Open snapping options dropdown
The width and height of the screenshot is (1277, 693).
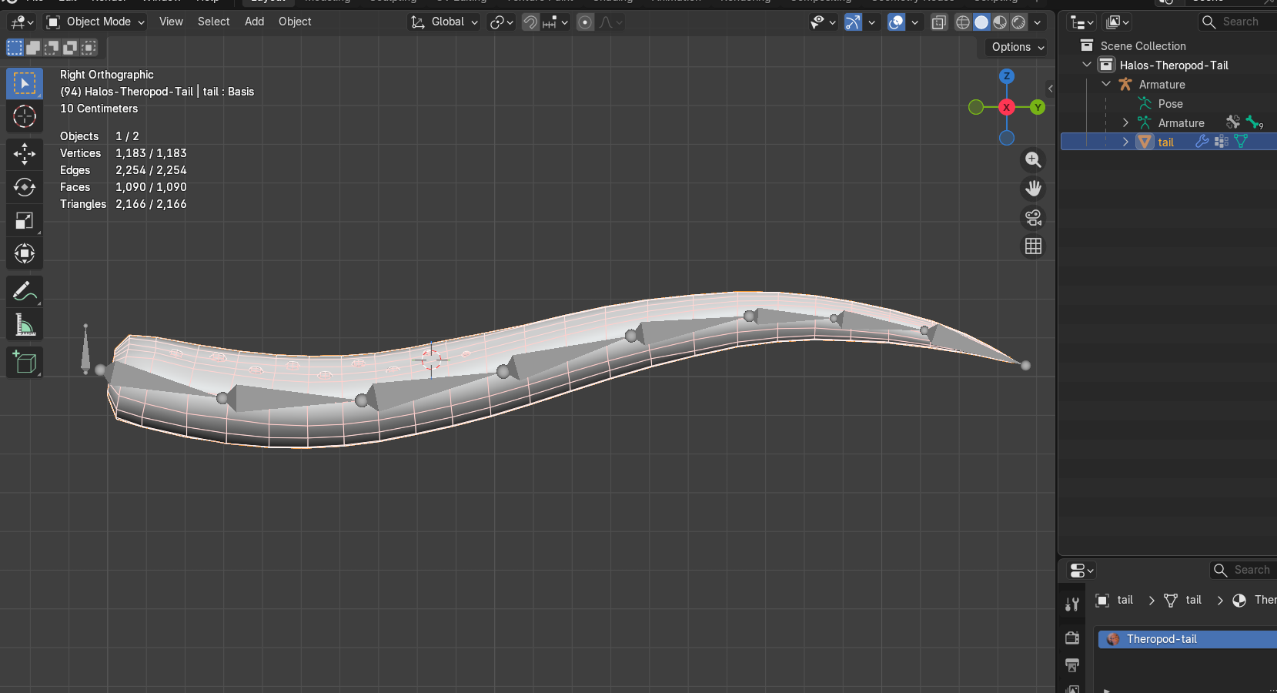point(556,22)
